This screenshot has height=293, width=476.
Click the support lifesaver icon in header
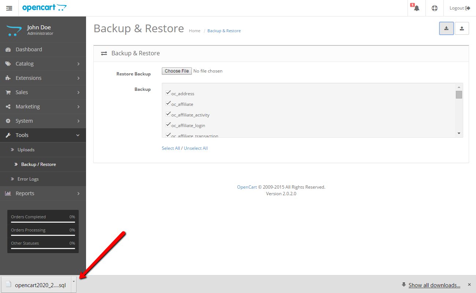pyautogui.click(x=434, y=8)
